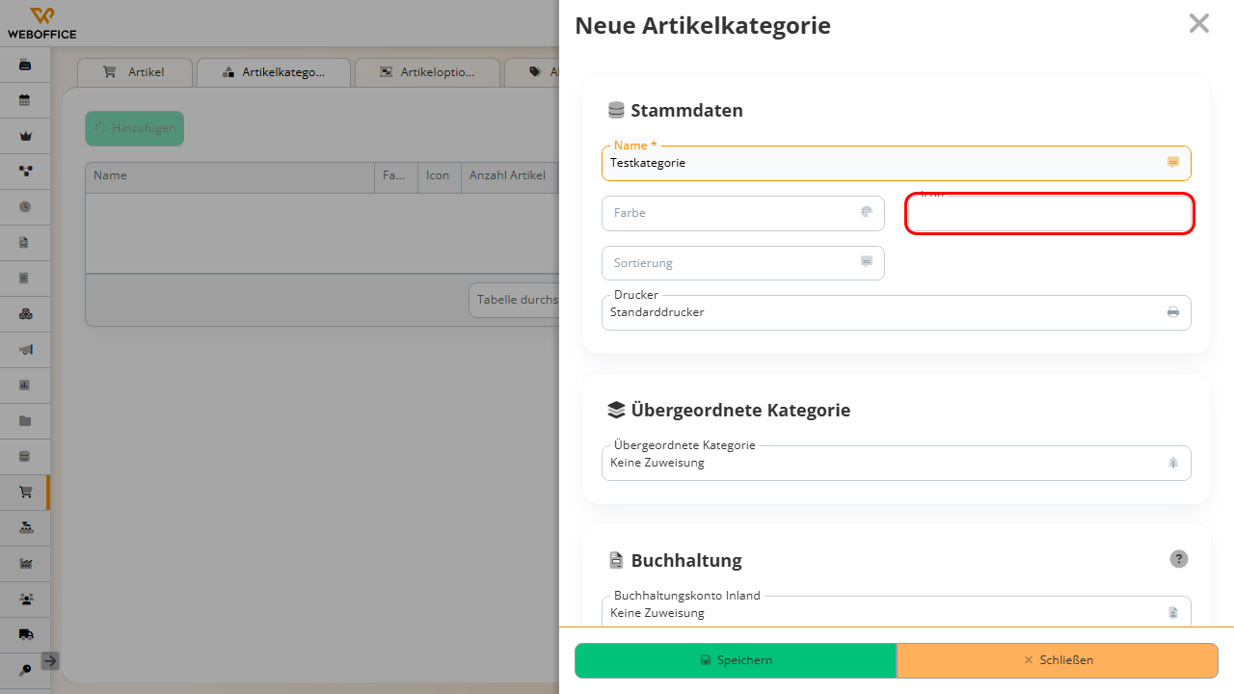Switch to the Artikelkatego... tab
The width and height of the screenshot is (1234, 694).
click(274, 72)
